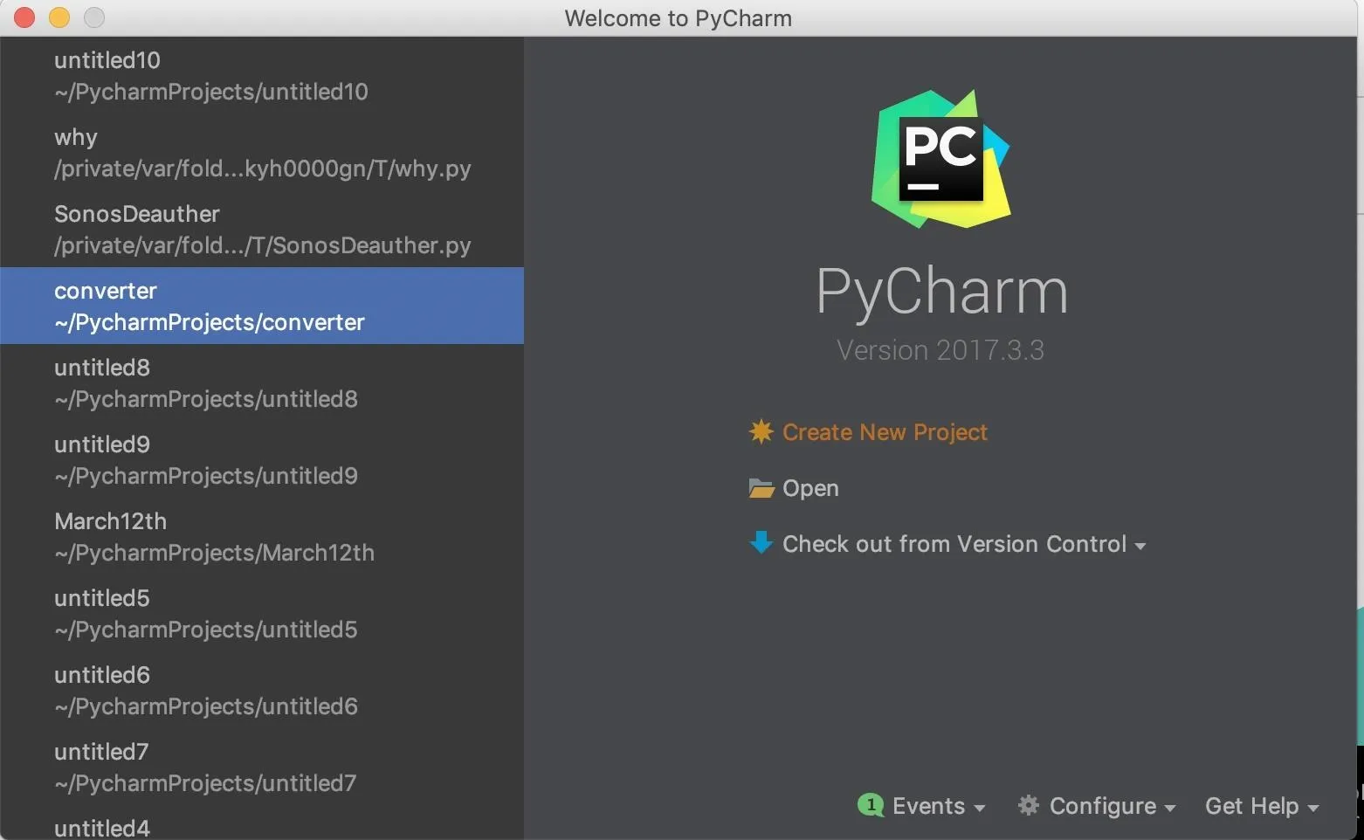Click the path ~/PycharmProjects/converter
Screen dimensions: 1364x840
click(x=210, y=322)
